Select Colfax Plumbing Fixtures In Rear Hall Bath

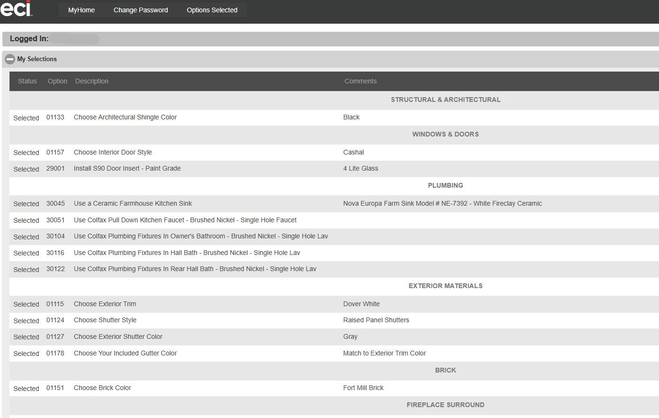pyautogui.click(x=195, y=269)
